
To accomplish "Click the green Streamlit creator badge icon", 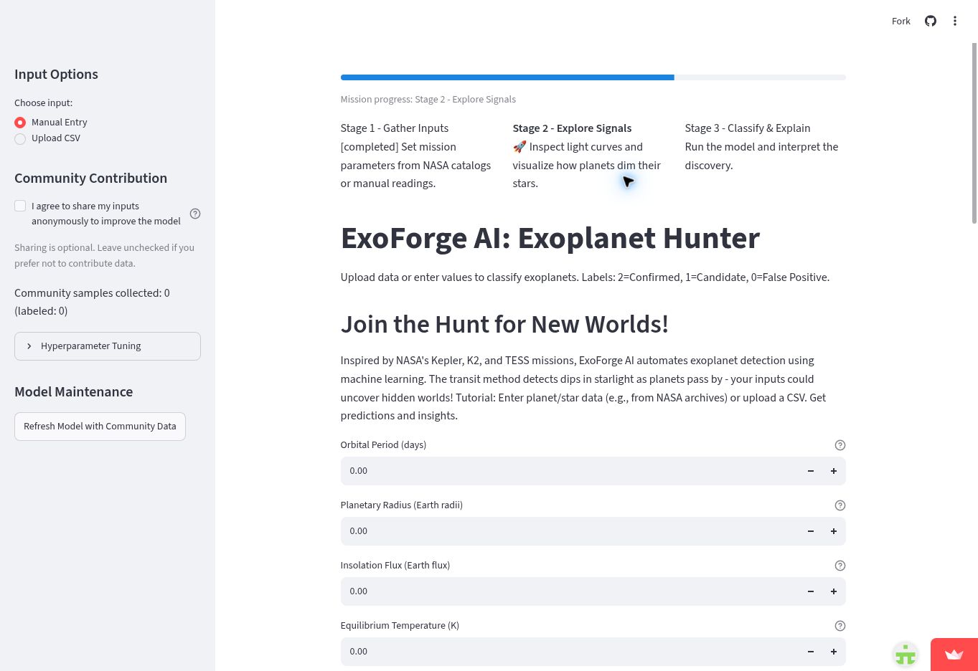I will 906,655.
